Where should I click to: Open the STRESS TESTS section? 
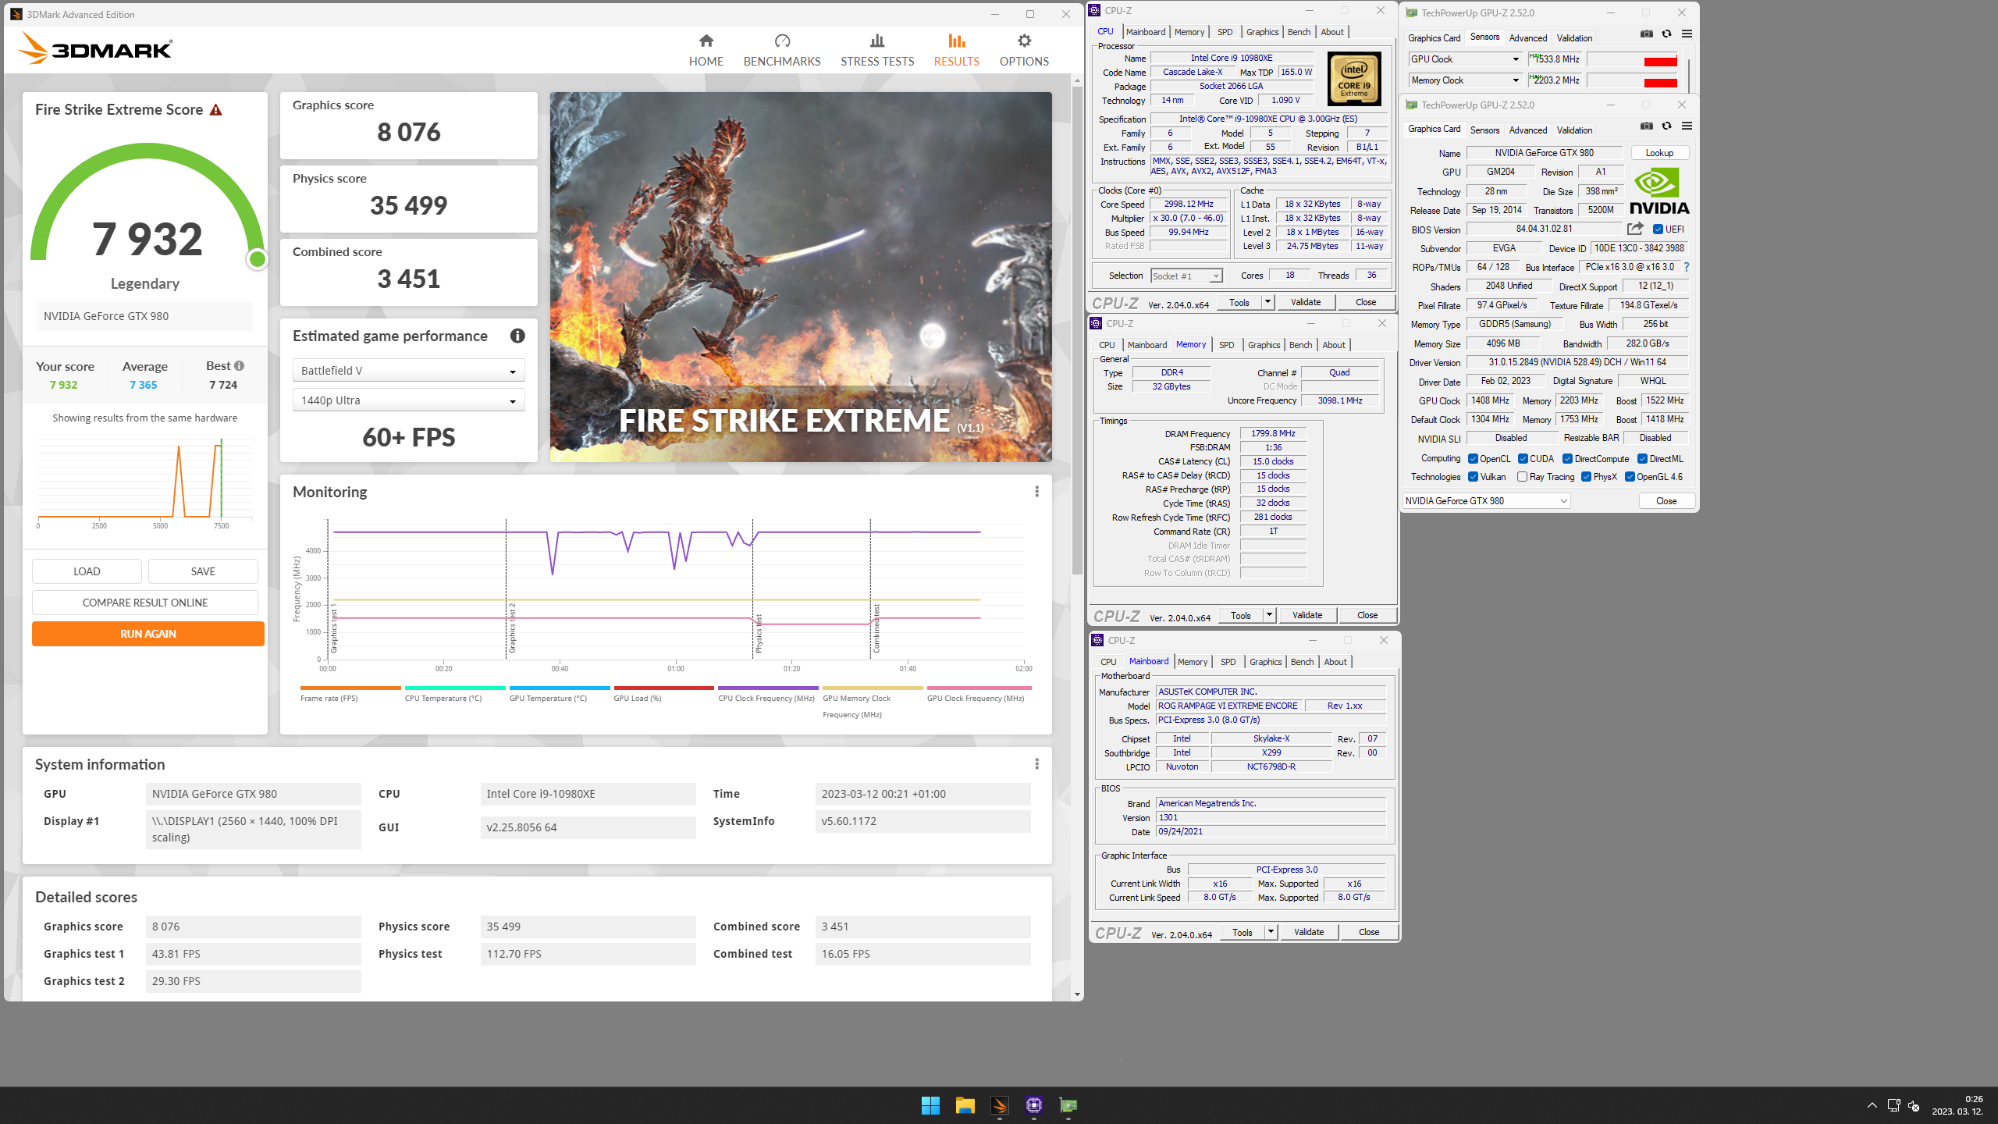pyautogui.click(x=877, y=51)
